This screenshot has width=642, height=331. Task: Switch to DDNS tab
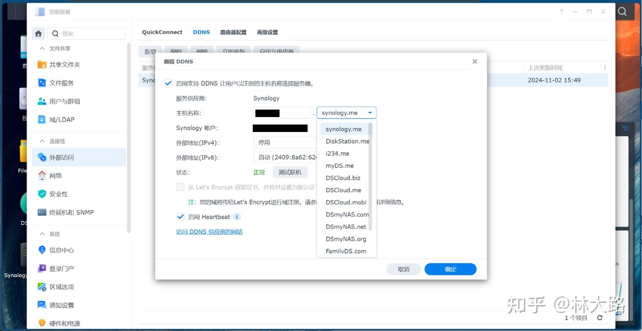[201, 32]
